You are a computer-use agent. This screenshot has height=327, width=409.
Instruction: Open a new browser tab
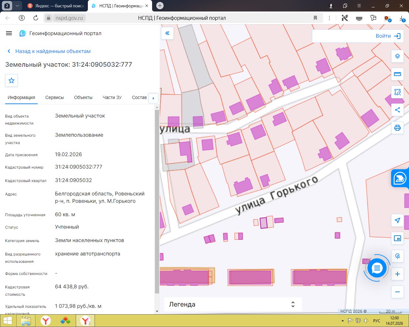tap(160, 5)
